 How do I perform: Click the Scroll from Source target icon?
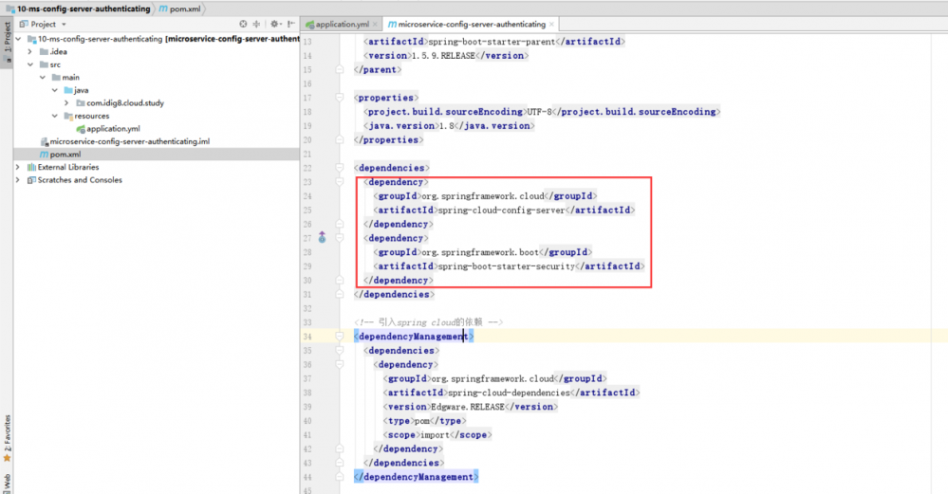[x=244, y=24]
